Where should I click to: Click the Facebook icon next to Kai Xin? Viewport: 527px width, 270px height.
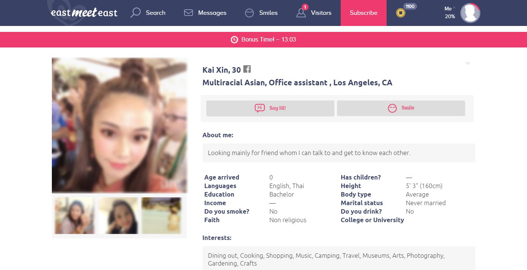coord(247,69)
